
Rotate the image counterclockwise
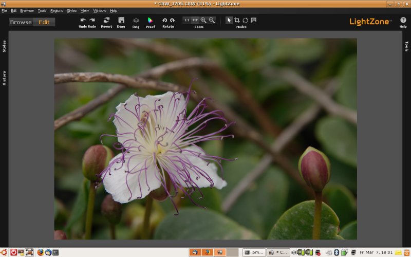click(164, 20)
